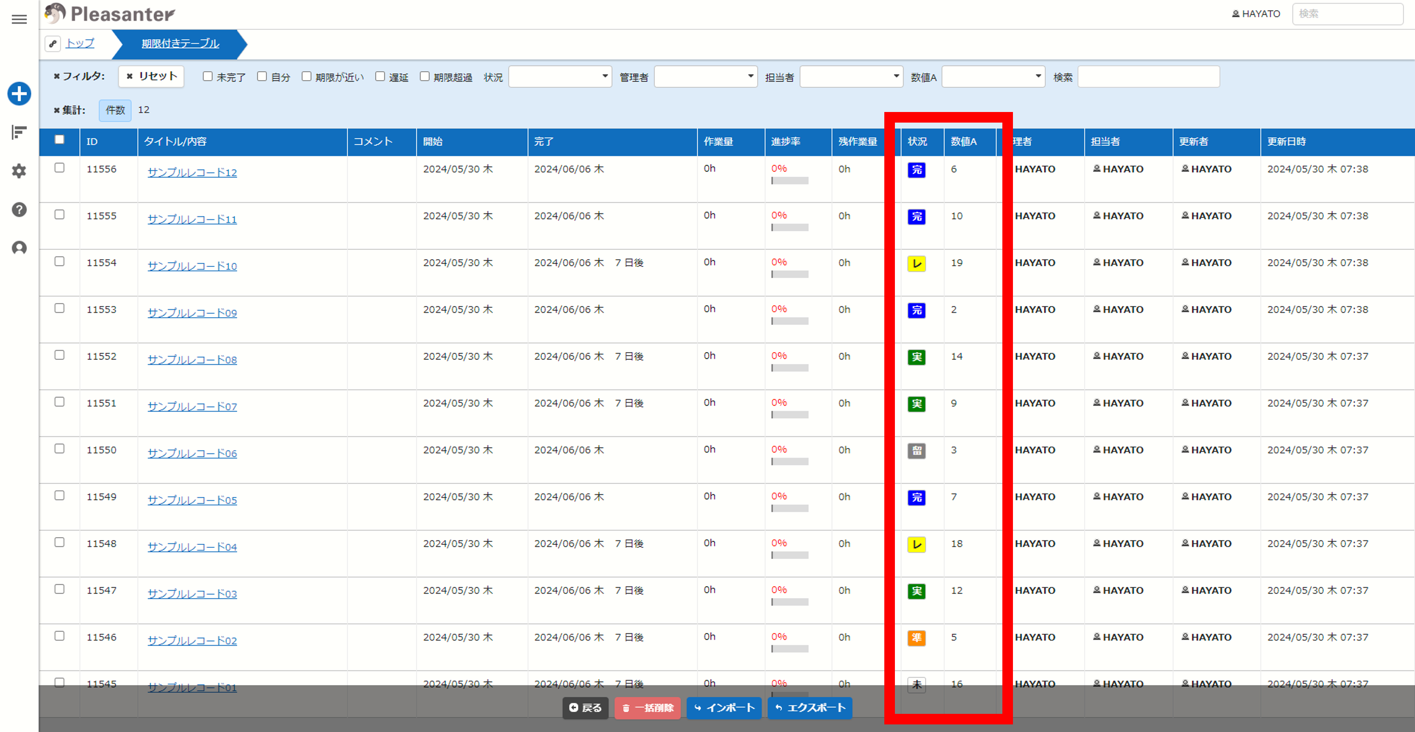Click the インポート button
The width and height of the screenshot is (1415, 732).
pos(724,708)
